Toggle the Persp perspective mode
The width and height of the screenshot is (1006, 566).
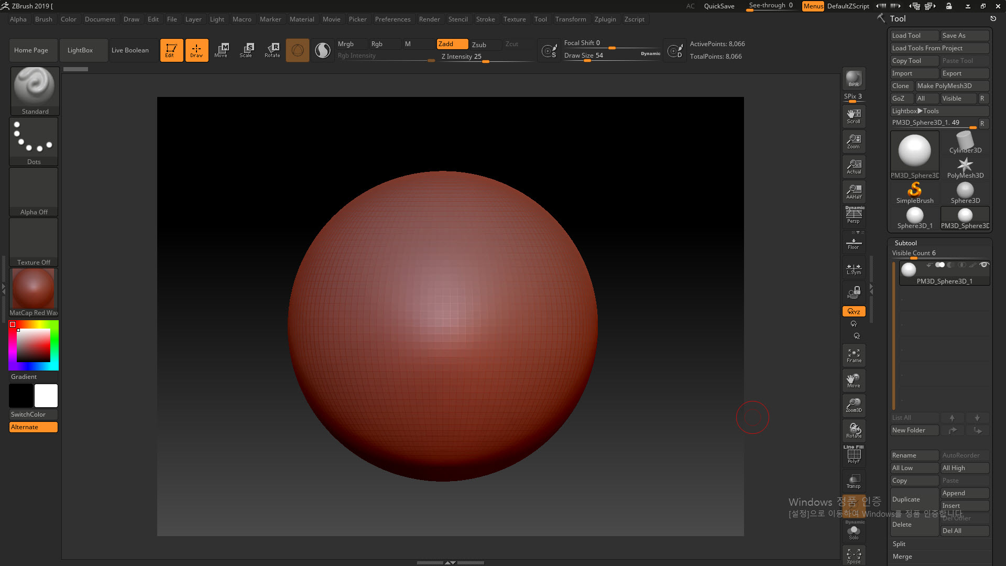point(854,215)
